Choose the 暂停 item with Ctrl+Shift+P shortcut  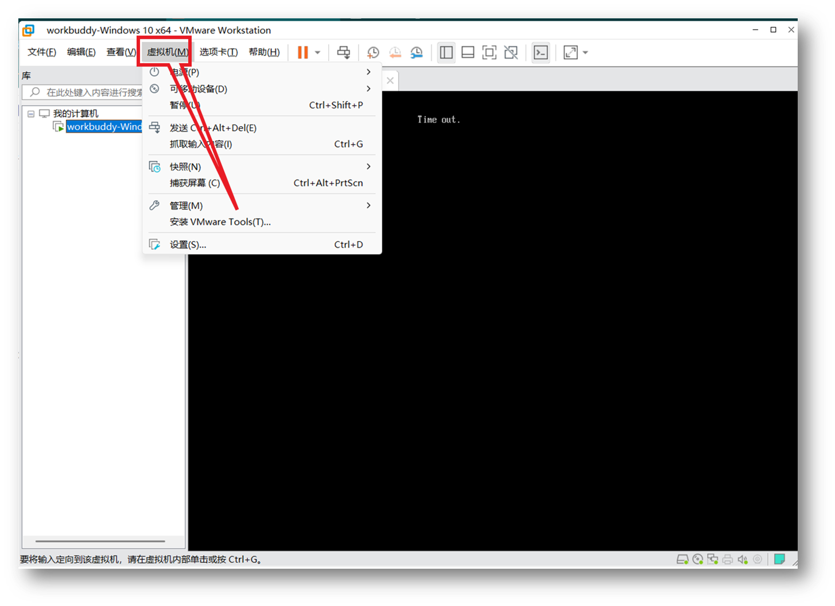click(x=262, y=105)
